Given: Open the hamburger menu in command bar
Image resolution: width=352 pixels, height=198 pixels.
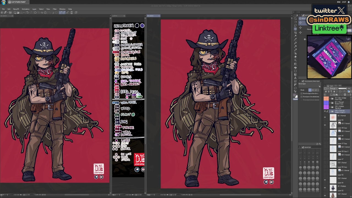Looking at the screenshot, I should (x=2, y=12).
